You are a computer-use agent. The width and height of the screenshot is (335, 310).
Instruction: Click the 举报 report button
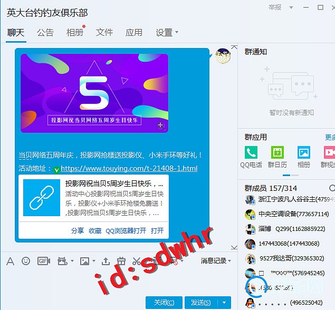pyautogui.click(x=275, y=7)
